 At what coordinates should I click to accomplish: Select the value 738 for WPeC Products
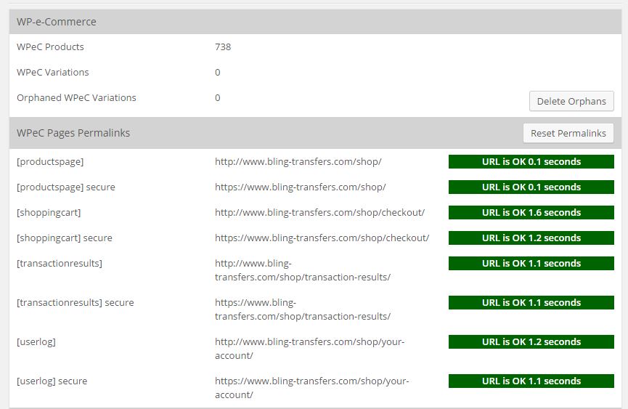point(223,47)
